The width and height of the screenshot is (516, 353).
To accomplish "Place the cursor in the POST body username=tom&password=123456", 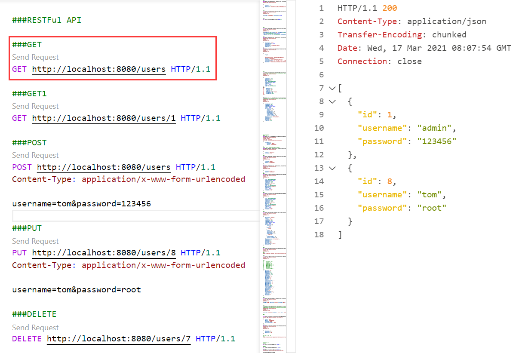I will coord(81,204).
